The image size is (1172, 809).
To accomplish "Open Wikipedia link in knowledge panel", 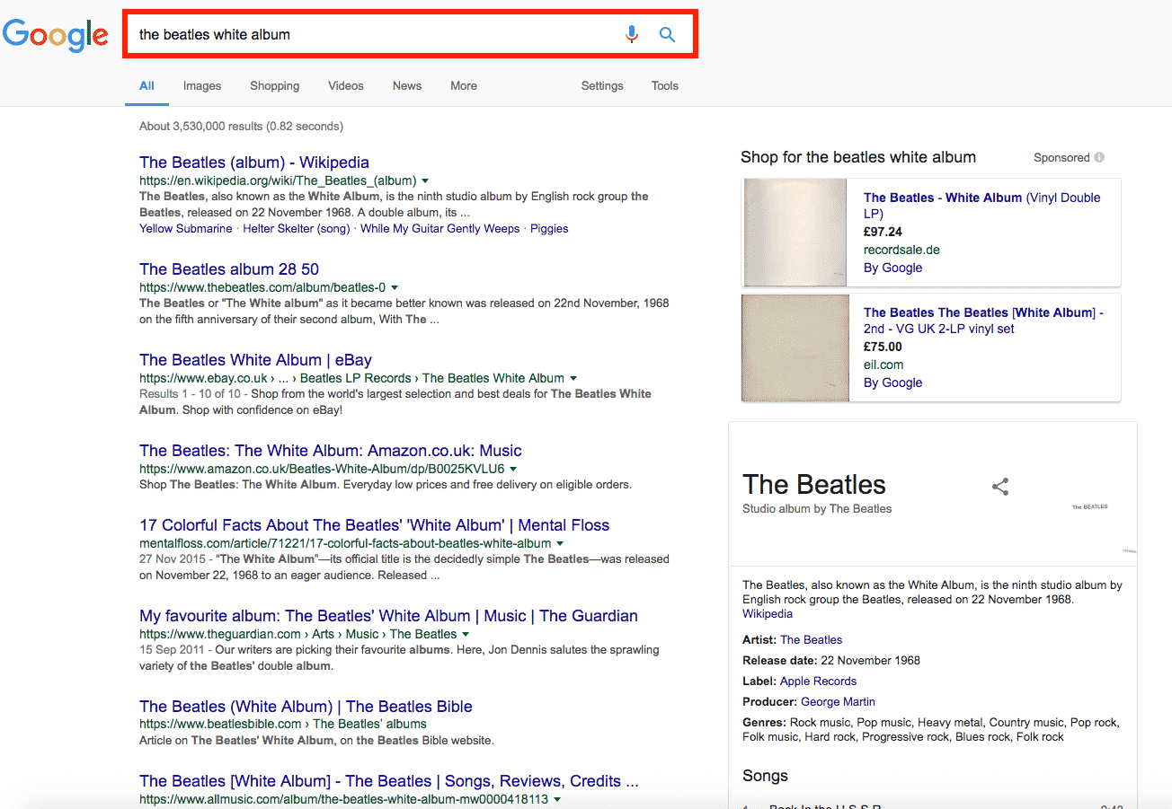I will tap(768, 614).
